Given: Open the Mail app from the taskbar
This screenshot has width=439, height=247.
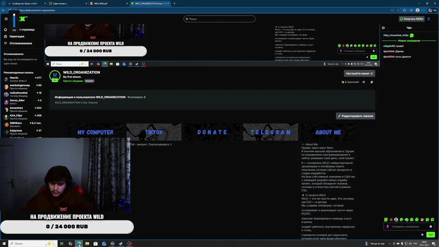Looking at the screenshot, I should (104, 244).
